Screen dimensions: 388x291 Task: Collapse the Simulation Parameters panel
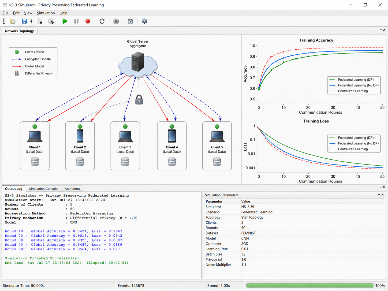[x=379, y=195]
